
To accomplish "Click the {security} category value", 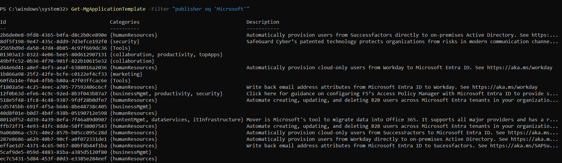I will [124, 41].
